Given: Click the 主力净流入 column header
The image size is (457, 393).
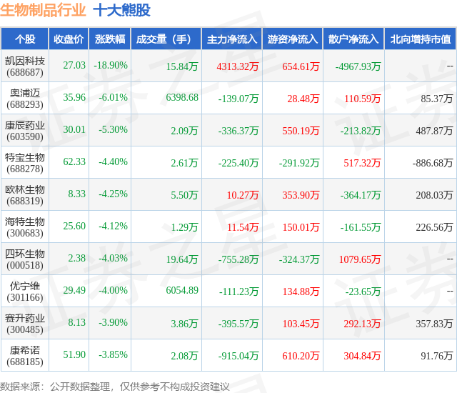Looking at the screenshot, I should pyautogui.click(x=232, y=39).
